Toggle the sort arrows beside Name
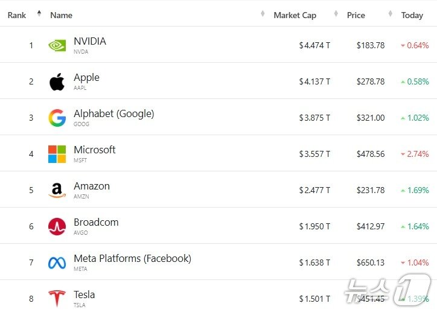437x312 pixels. pyautogui.click(x=263, y=14)
